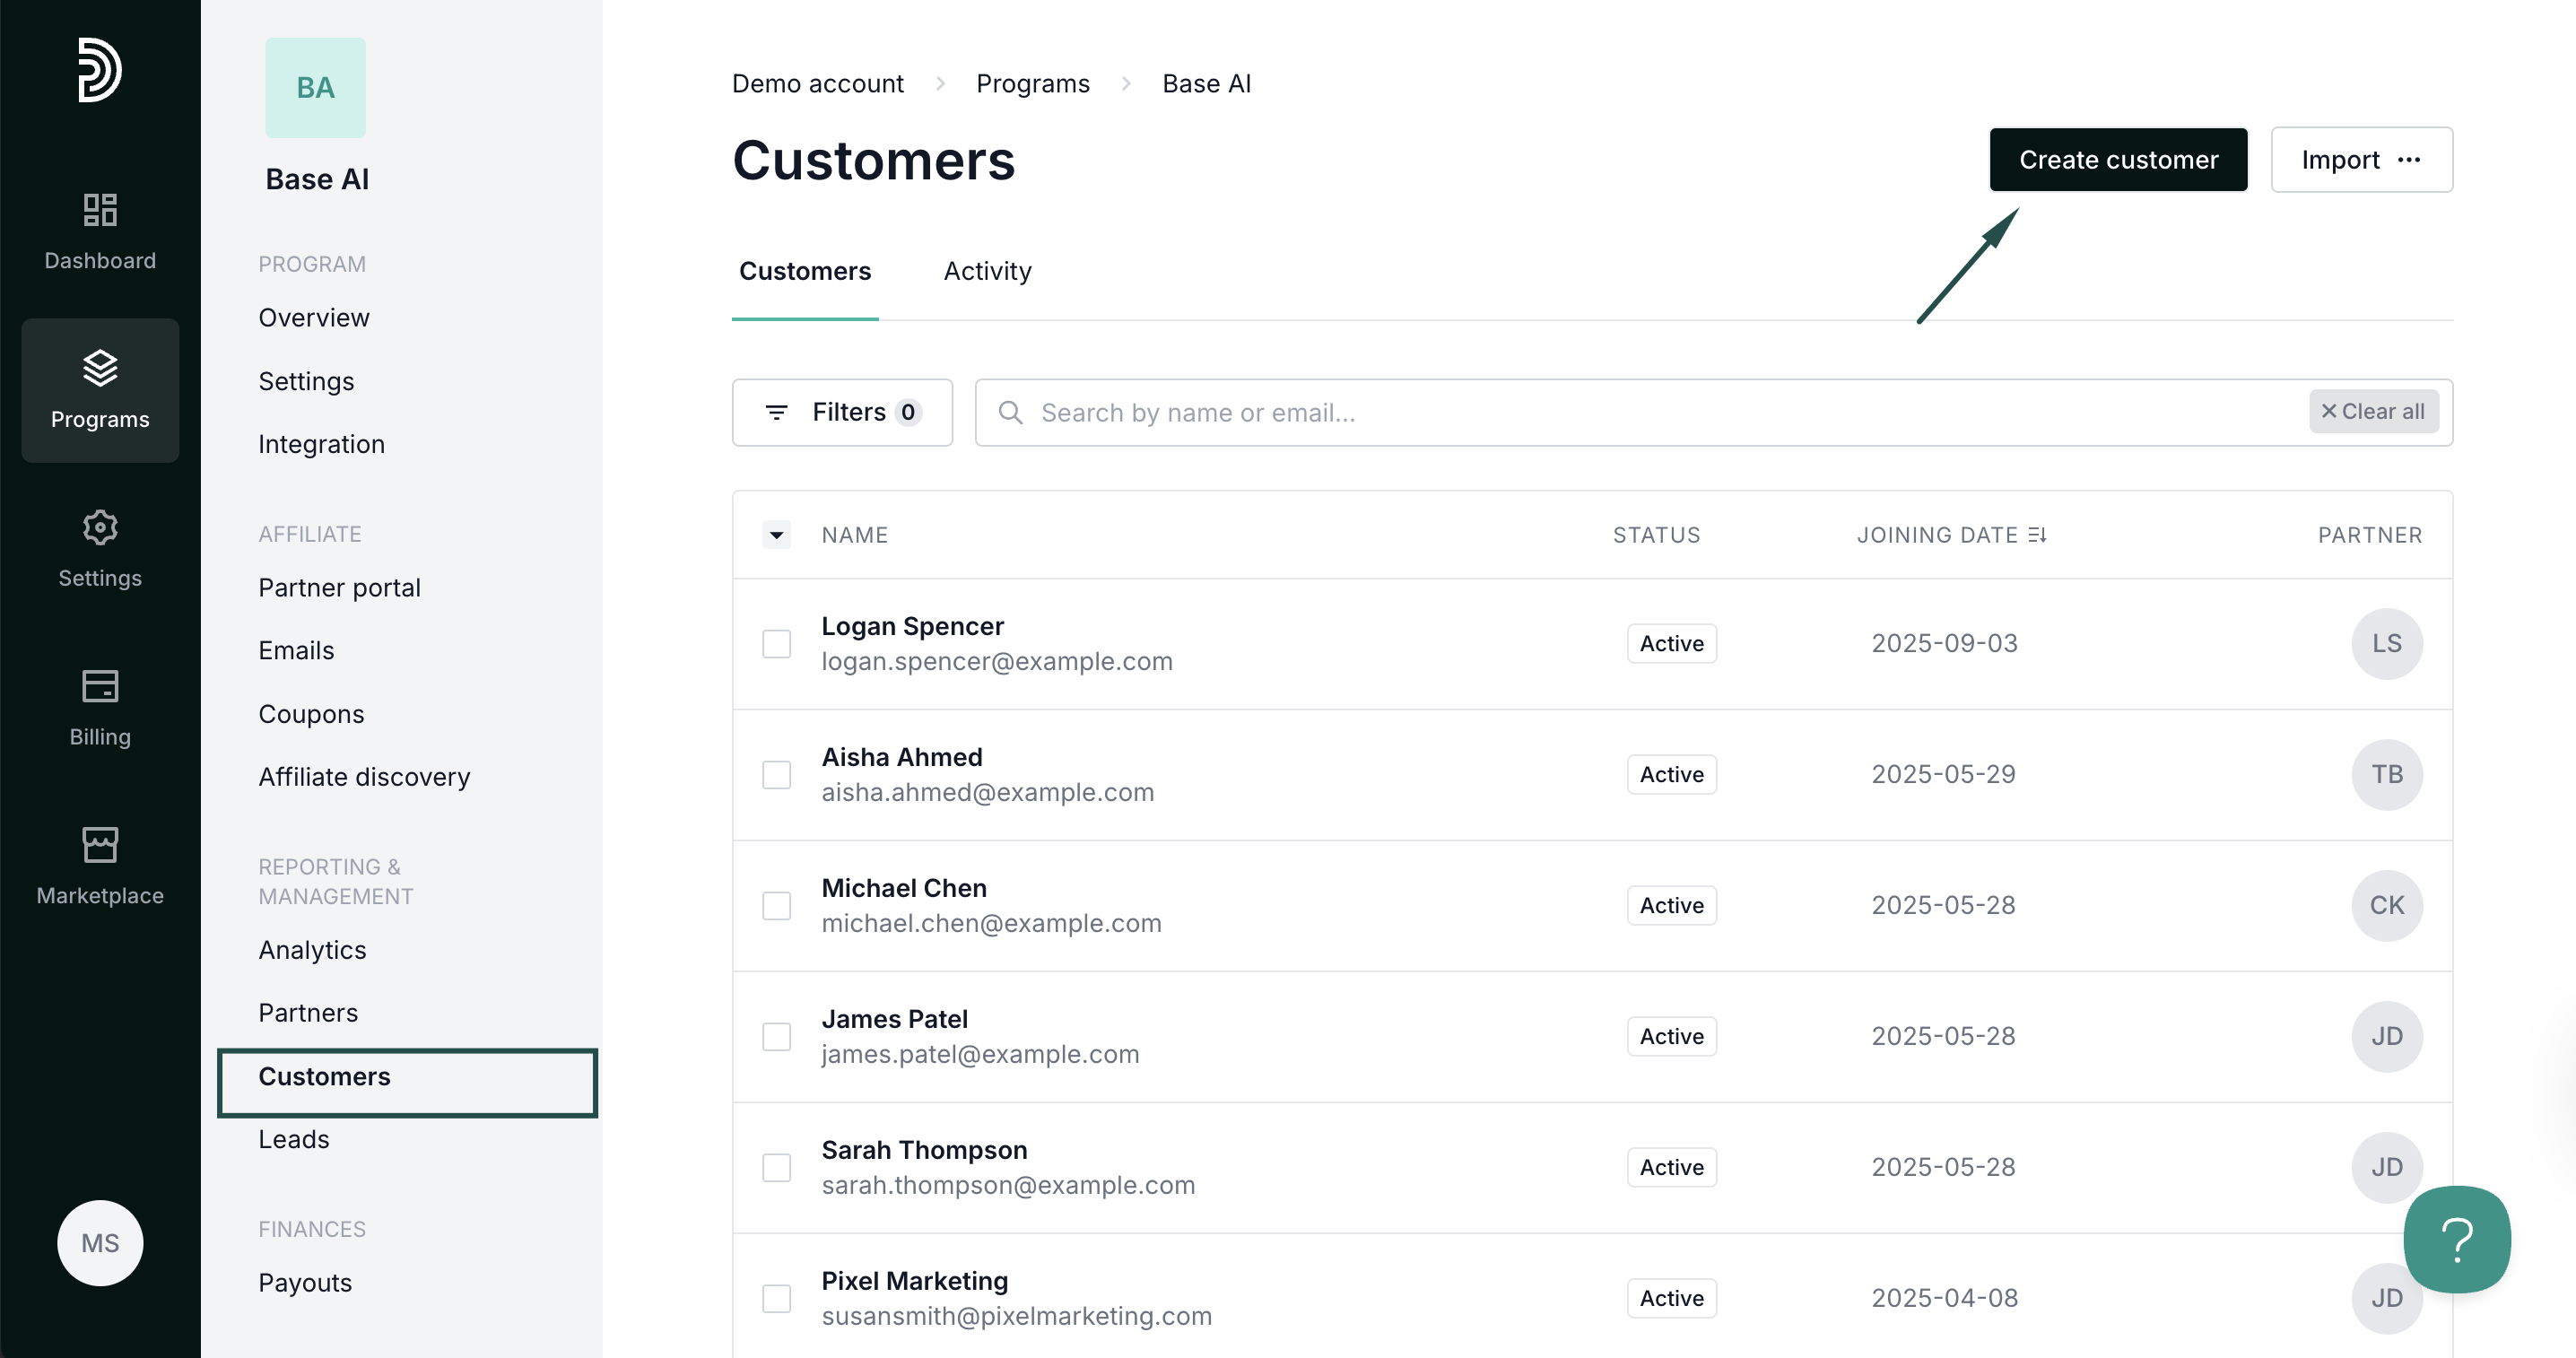This screenshot has width=2576, height=1358.
Task: Click the PARTNER column header
Action: [x=2369, y=535]
